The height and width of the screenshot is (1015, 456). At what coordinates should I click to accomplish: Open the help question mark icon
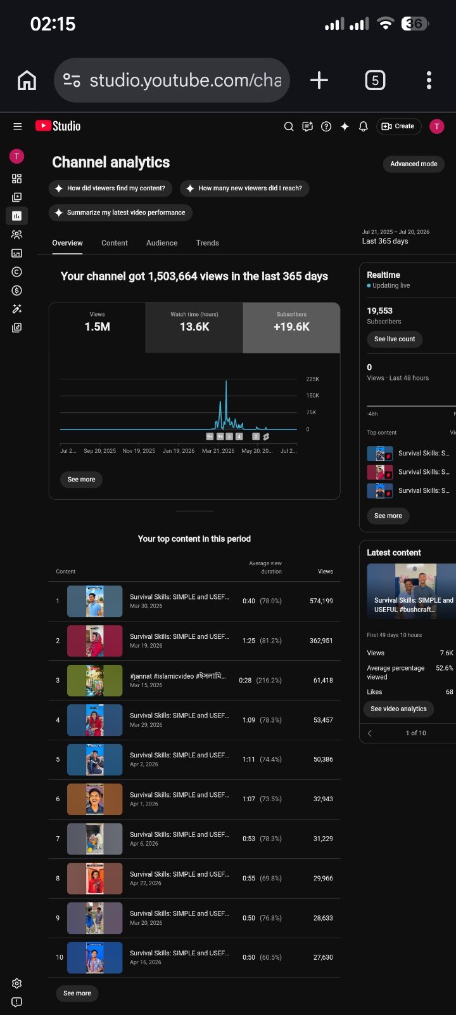[326, 126]
